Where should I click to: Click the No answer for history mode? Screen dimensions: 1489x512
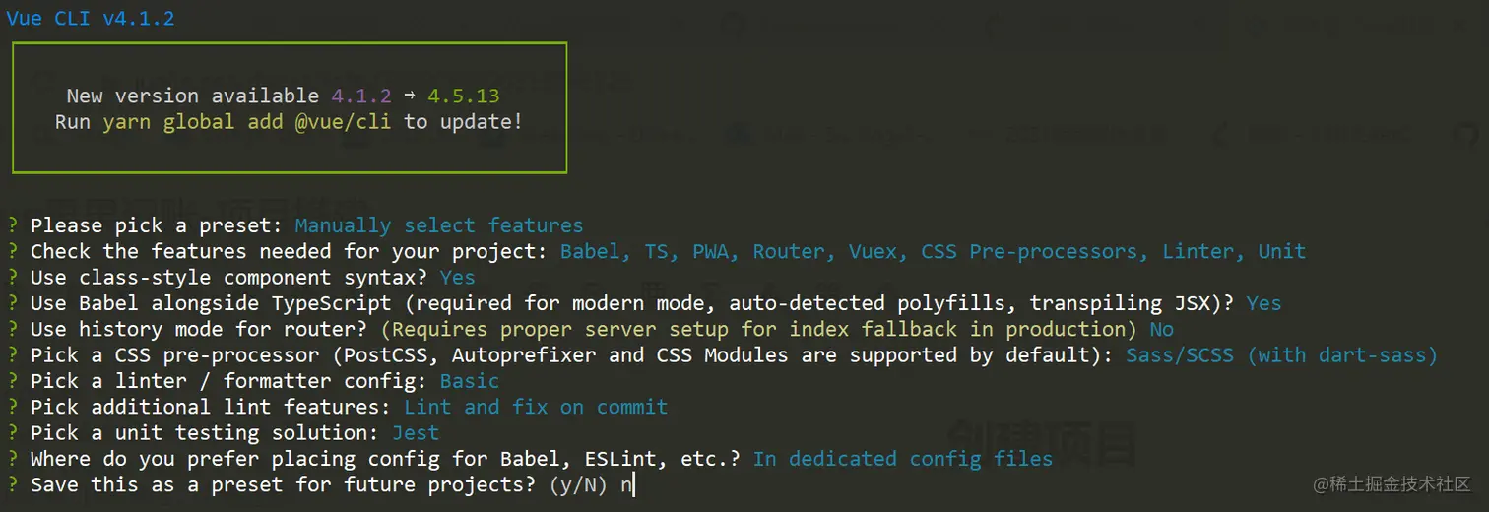(1161, 329)
